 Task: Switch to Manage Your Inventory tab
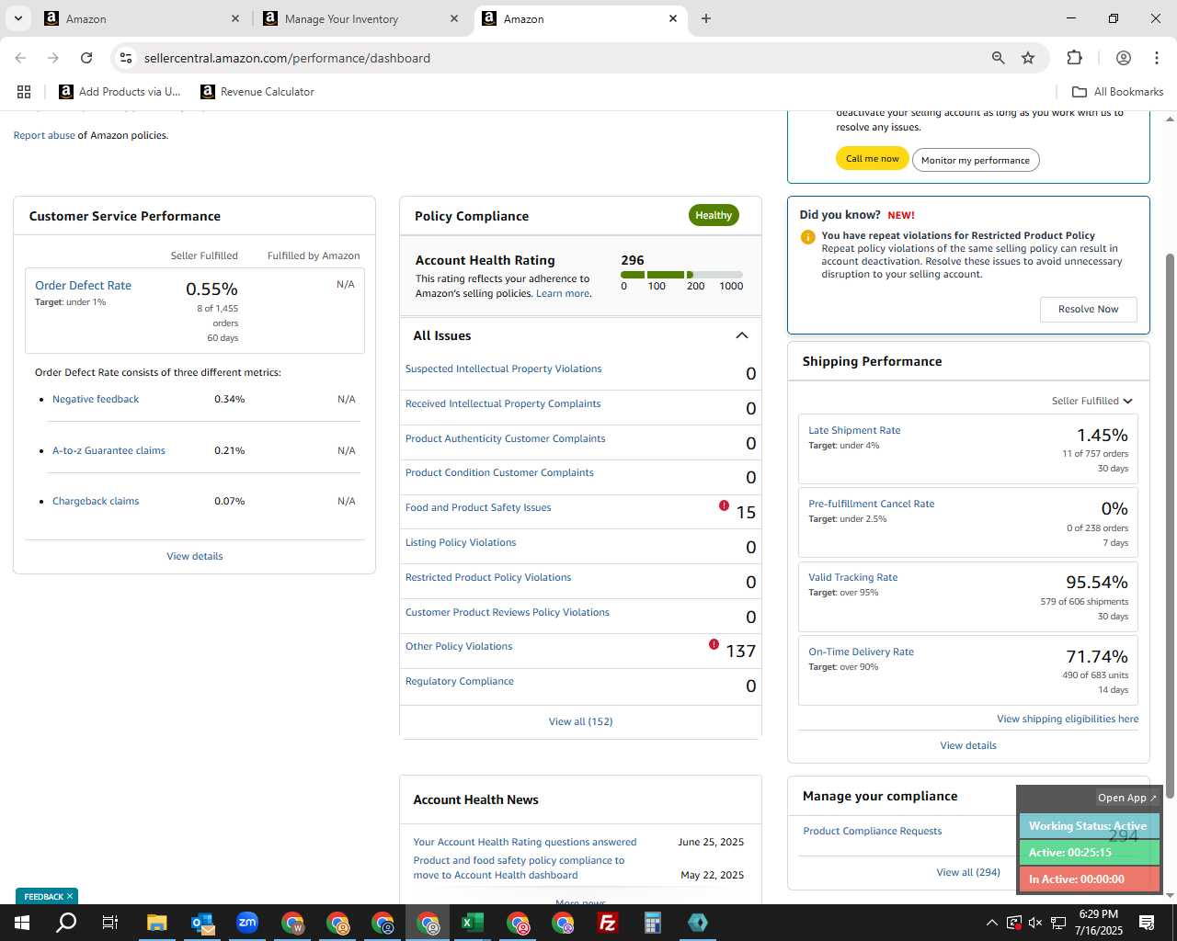[x=341, y=18]
